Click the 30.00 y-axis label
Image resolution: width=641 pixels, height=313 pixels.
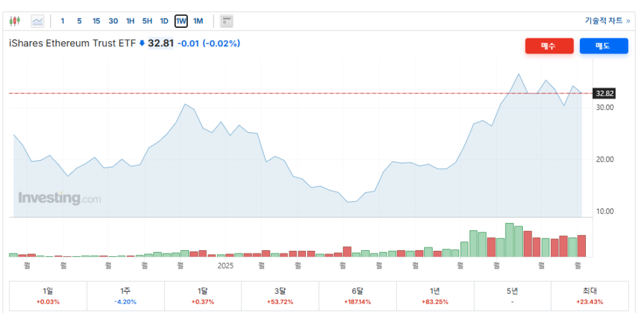click(x=605, y=108)
